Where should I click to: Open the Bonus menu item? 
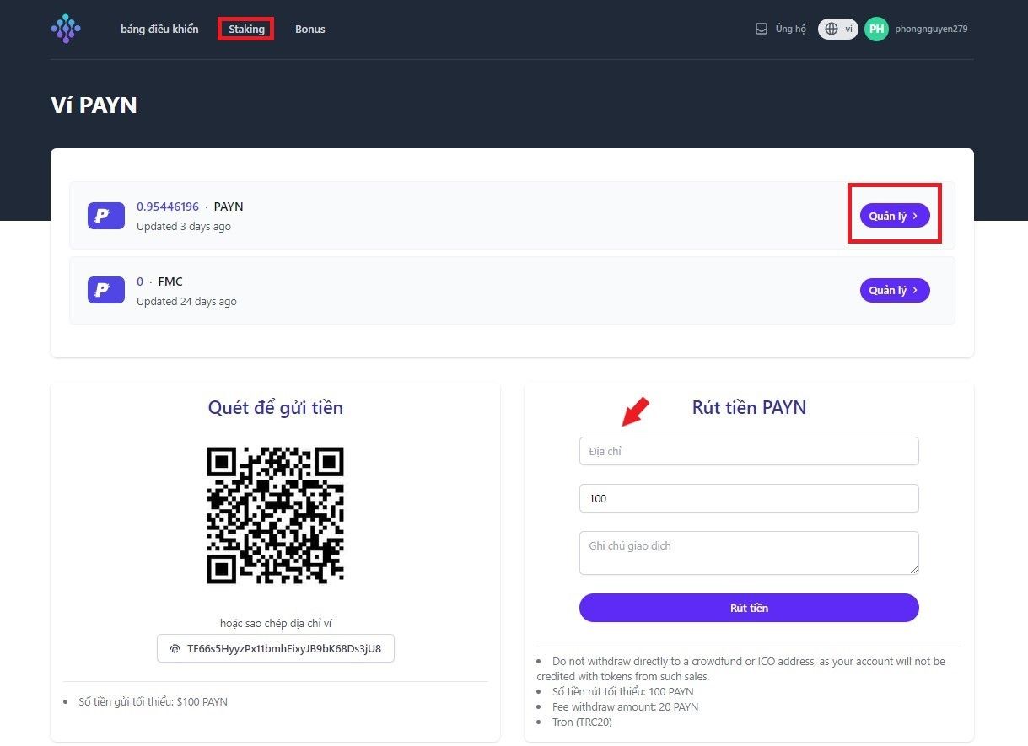click(309, 29)
